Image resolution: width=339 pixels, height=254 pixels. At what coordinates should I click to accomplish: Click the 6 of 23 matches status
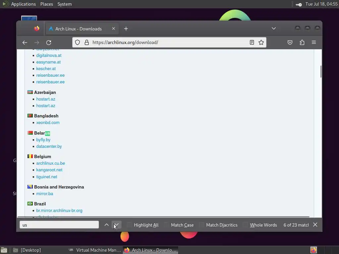296,225
